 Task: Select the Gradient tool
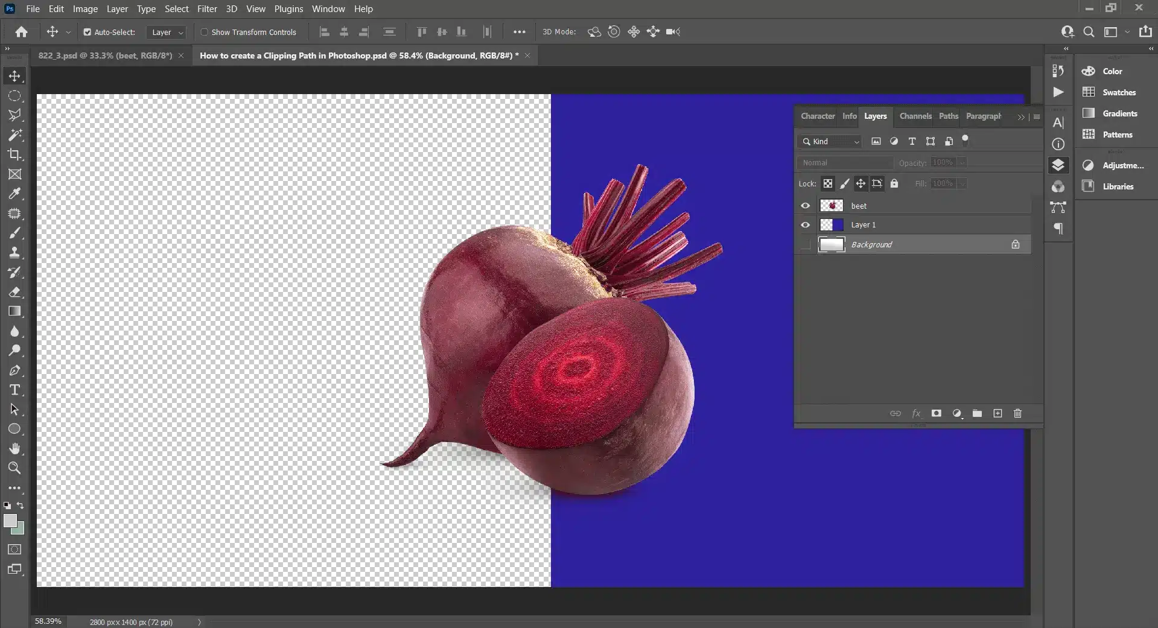(x=14, y=311)
